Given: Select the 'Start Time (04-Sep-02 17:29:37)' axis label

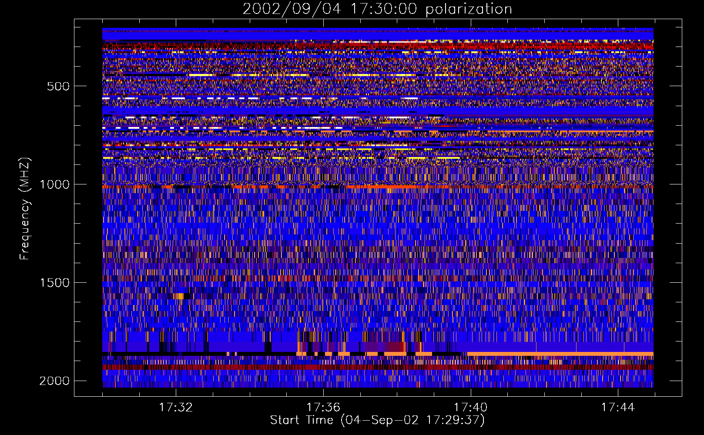Looking at the screenshot, I should (377, 420).
